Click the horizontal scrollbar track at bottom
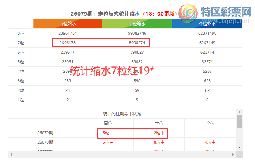Viewport: 255px width, 164px height. pyautogui.click(x=122, y=154)
